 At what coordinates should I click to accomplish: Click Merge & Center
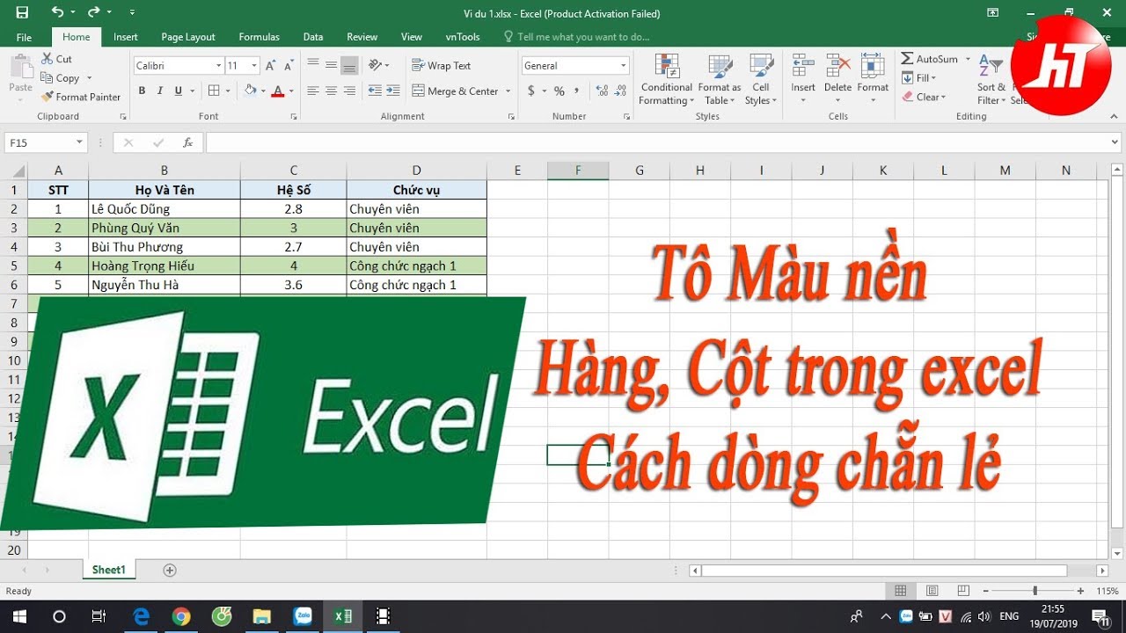coord(456,91)
